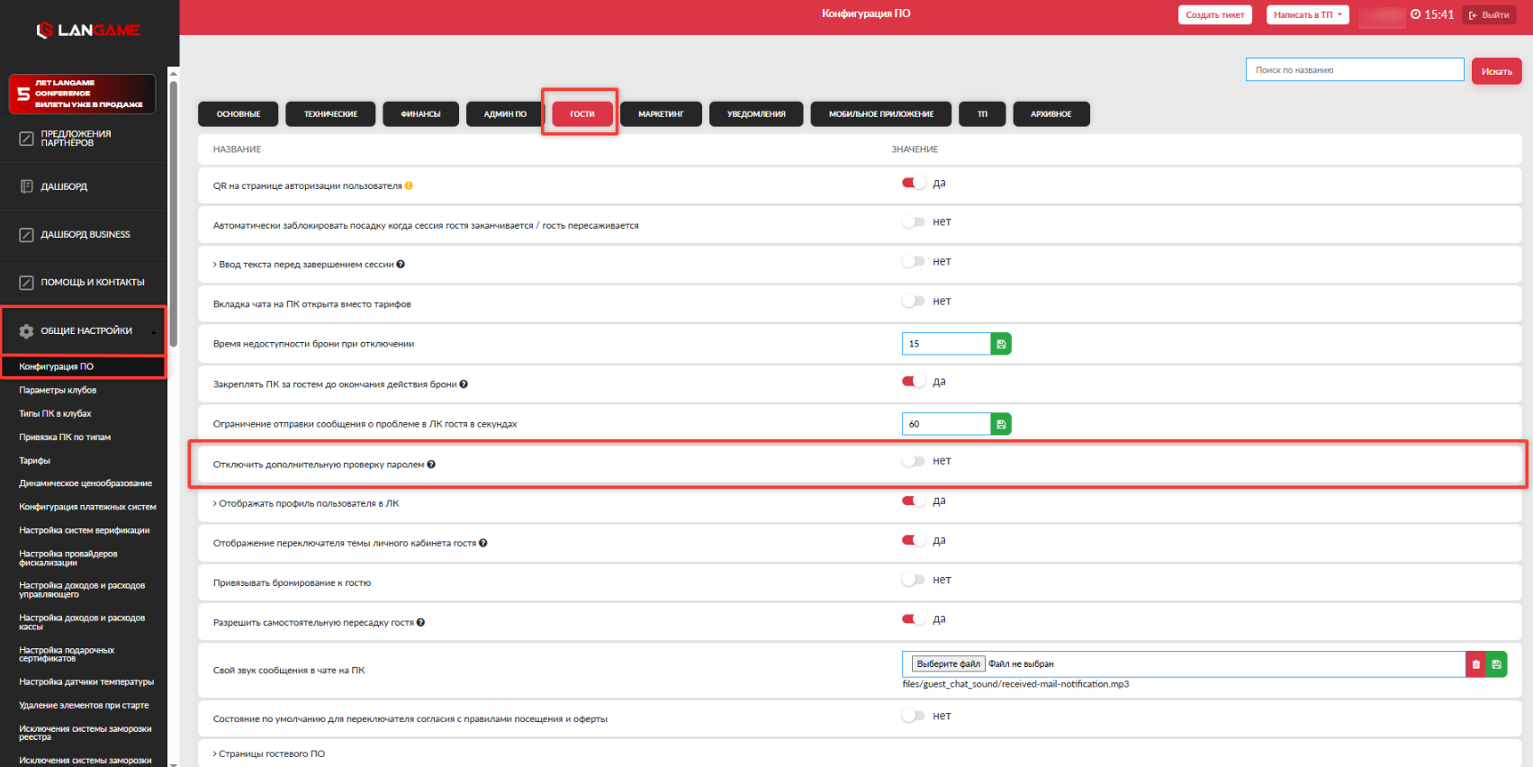
Task: Switch to Уведомления tab
Action: coord(756,114)
